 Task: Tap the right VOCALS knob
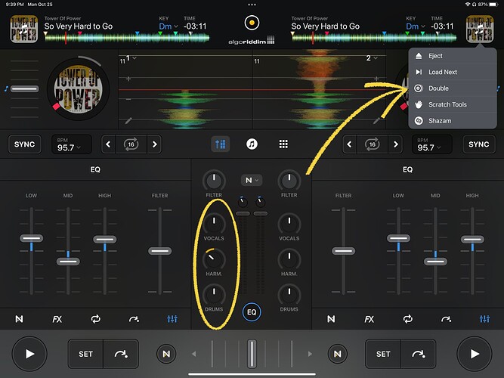(289, 224)
